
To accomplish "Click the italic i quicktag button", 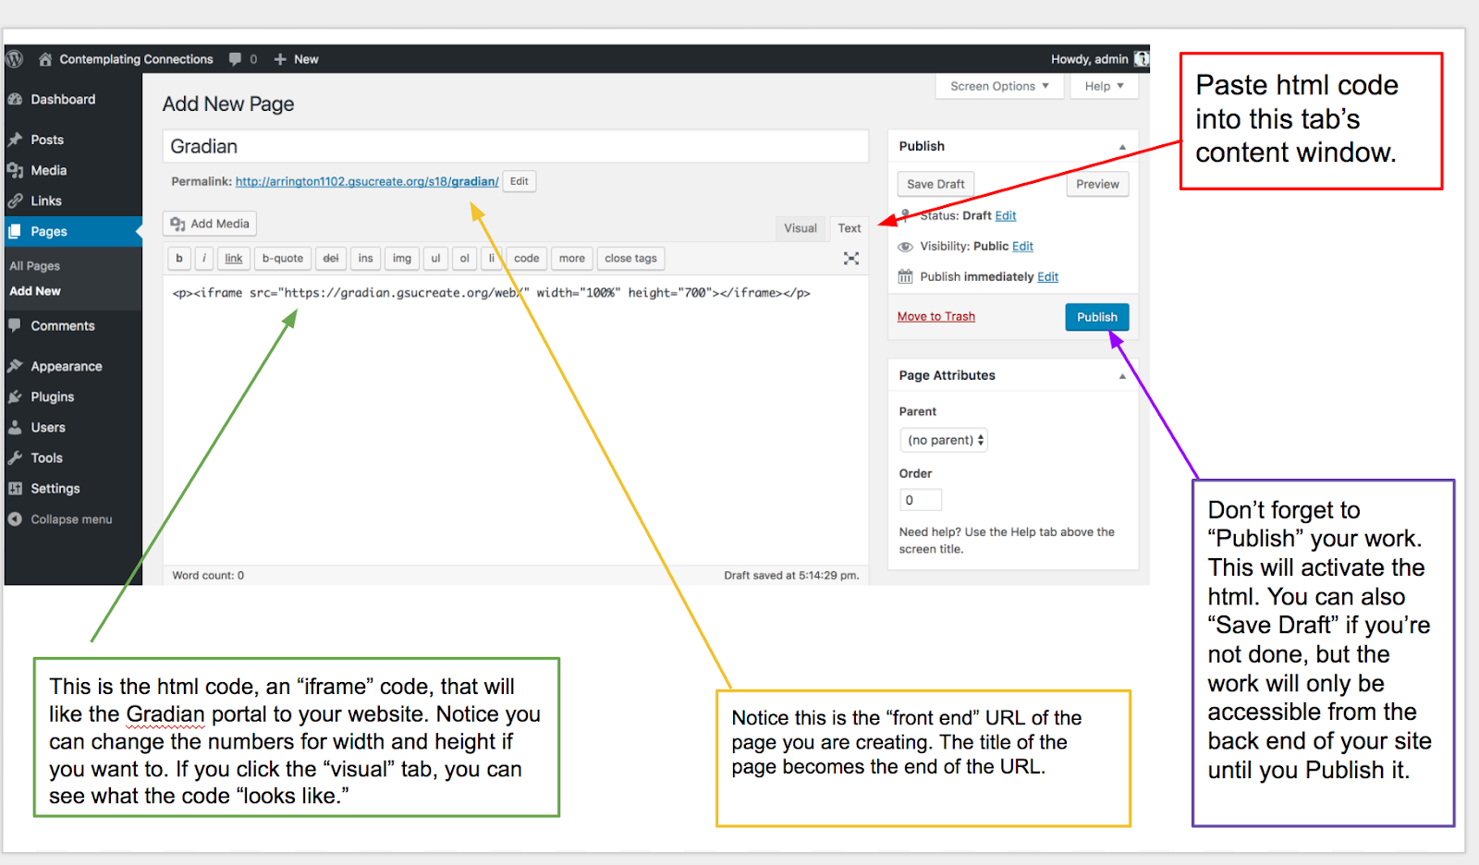I will (x=204, y=259).
